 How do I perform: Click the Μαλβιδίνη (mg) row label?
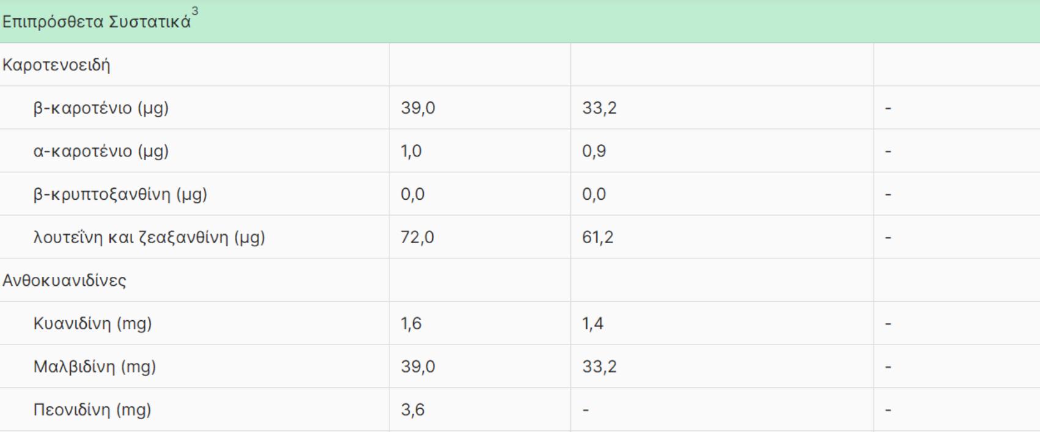[94, 367]
